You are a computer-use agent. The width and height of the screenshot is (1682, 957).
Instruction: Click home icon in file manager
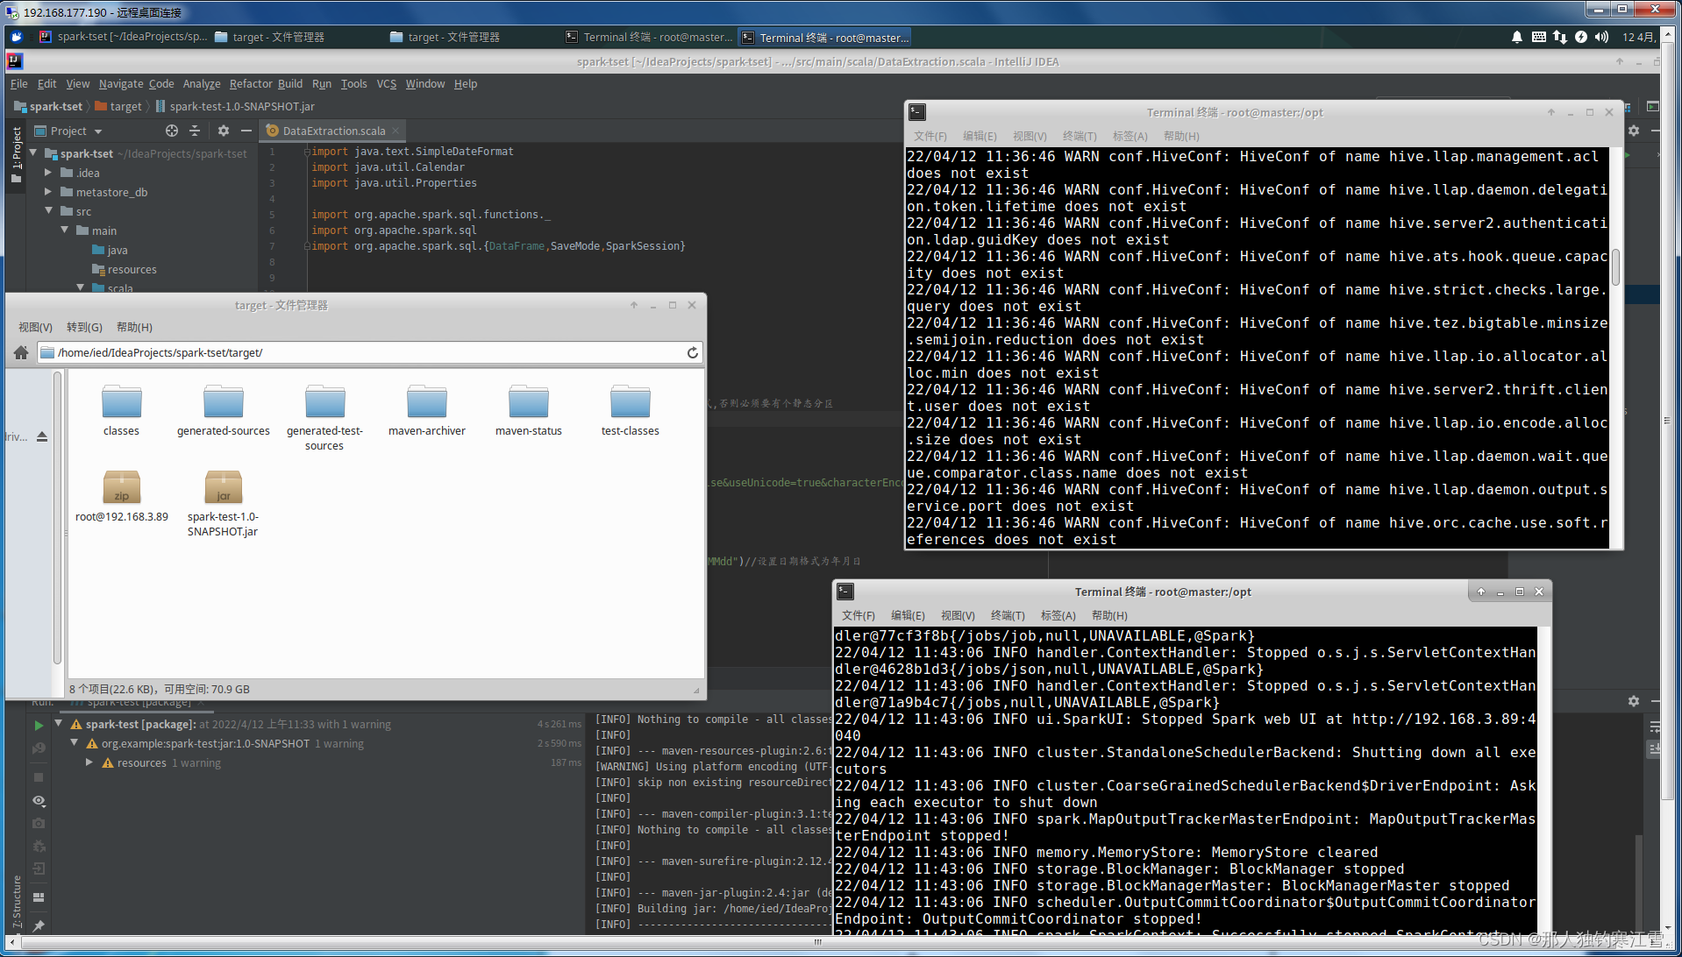[21, 352]
